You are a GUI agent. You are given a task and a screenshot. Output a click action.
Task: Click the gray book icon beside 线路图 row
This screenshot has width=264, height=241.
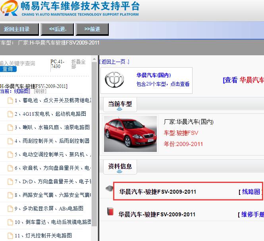[110, 189]
